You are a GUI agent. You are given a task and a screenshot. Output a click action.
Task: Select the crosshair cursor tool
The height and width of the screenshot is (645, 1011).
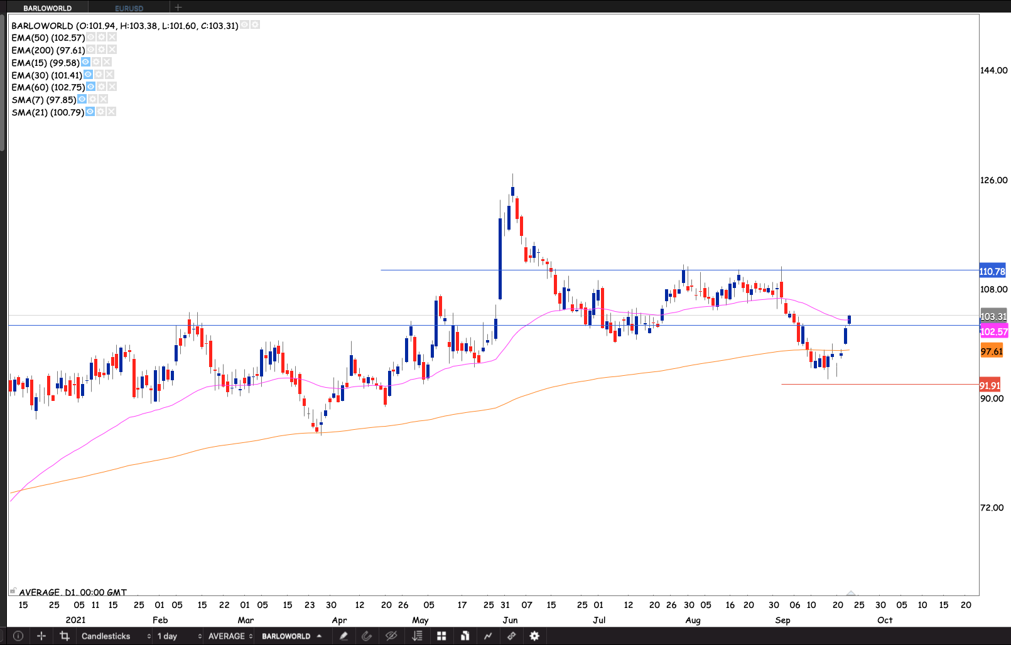(41, 636)
